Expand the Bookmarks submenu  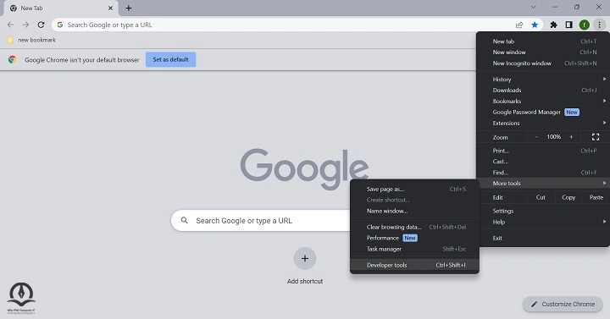point(543,101)
